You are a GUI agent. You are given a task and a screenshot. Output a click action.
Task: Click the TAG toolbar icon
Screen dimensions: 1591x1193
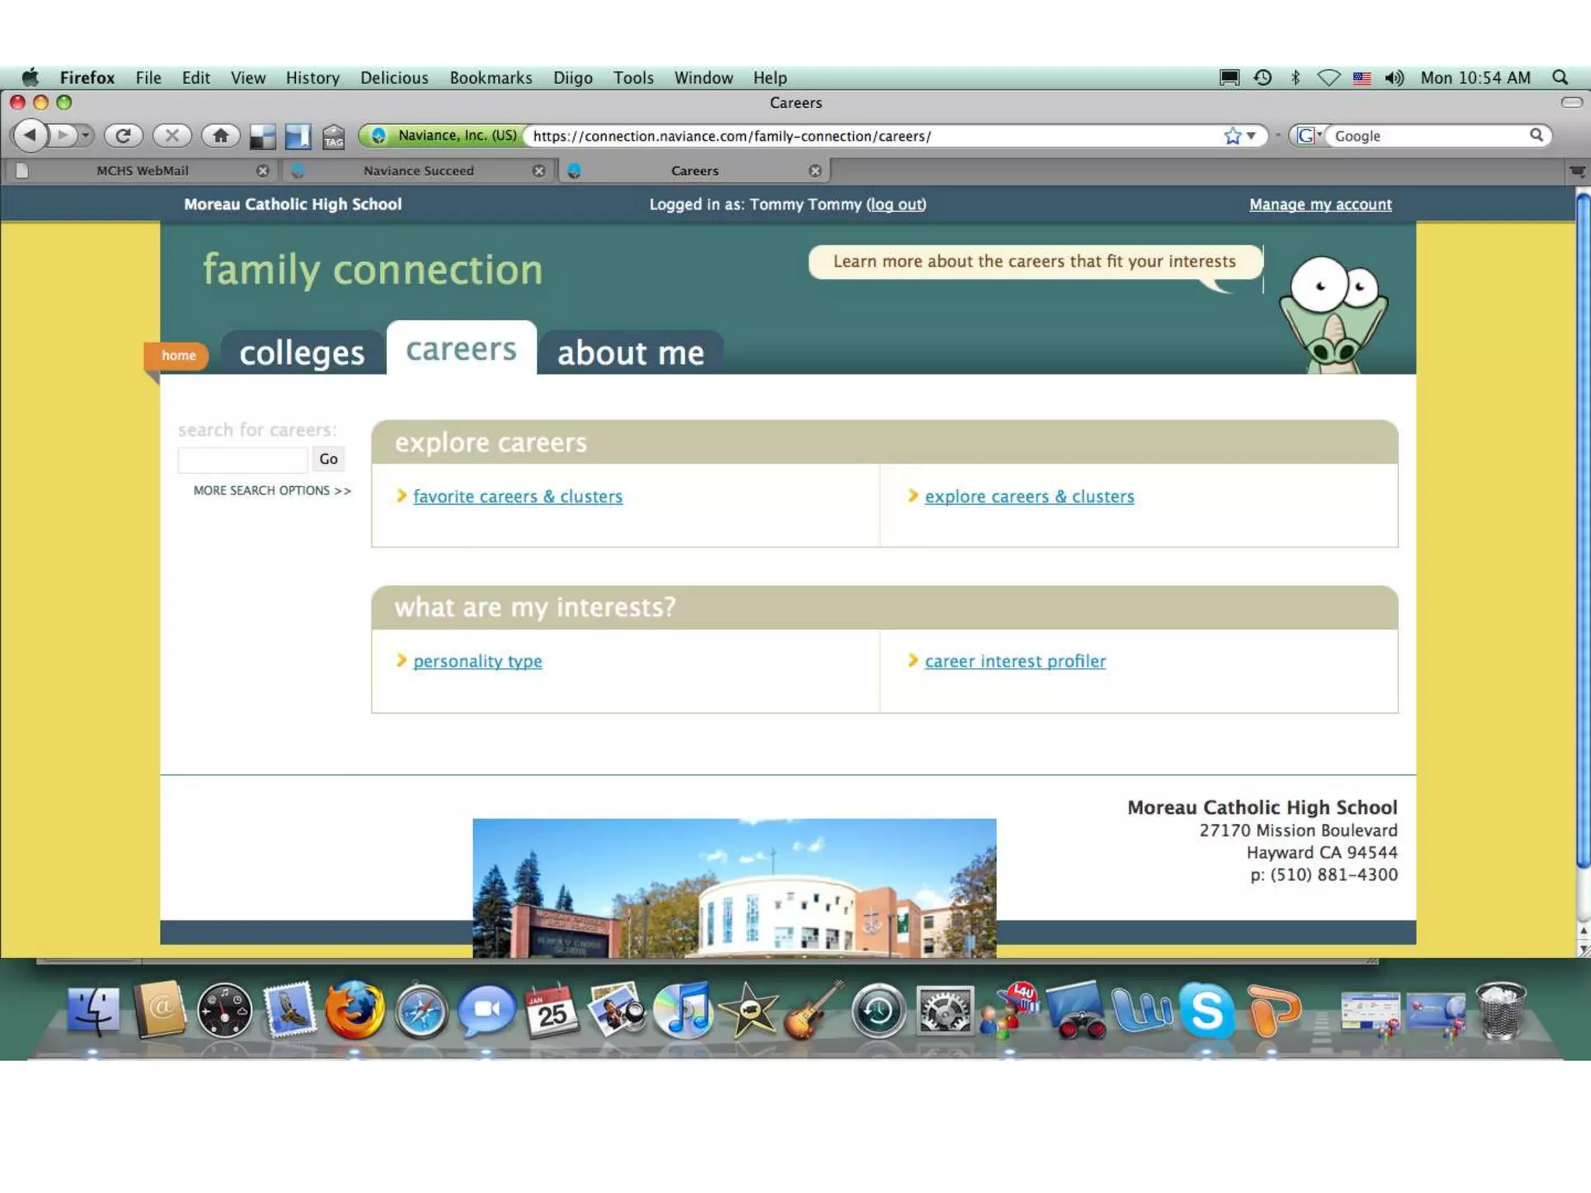[333, 137]
